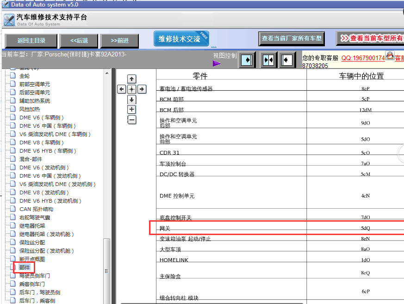Click view control split-center icon
The image size is (404, 304).
269,60
